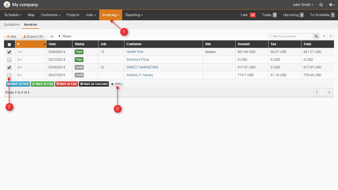Change the 25 rows per page selector

click(55, 36)
